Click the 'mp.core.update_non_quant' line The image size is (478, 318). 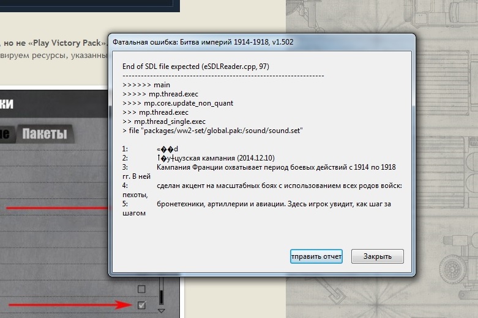tap(177, 103)
